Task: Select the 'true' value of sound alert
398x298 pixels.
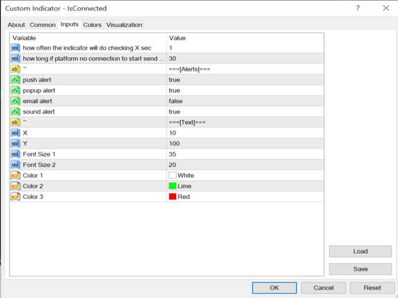Action: (174, 112)
